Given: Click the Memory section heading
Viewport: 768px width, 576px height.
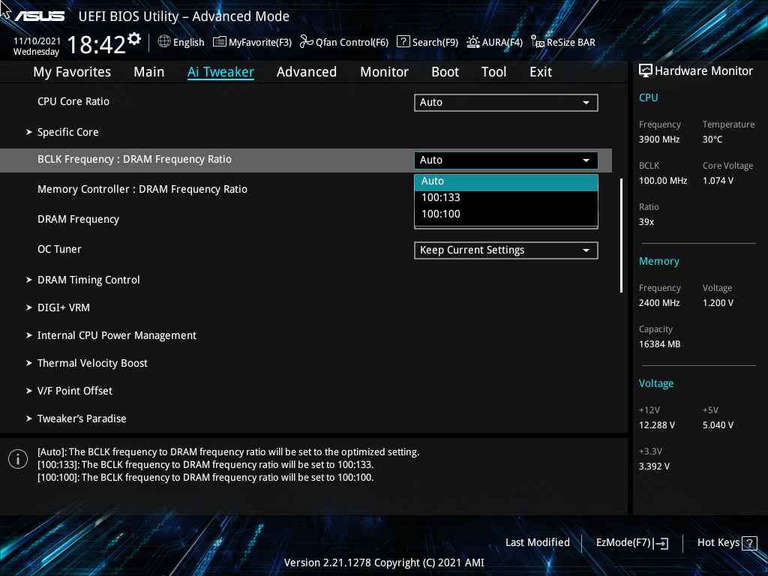Looking at the screenshot, I should click(658, 262).
